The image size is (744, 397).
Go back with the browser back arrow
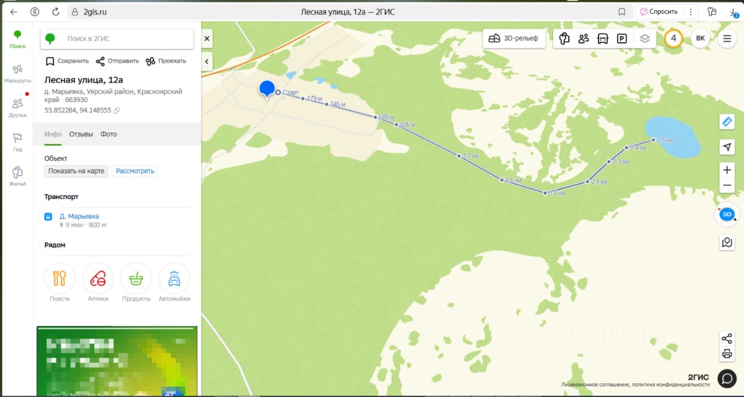tap(14, 12)
